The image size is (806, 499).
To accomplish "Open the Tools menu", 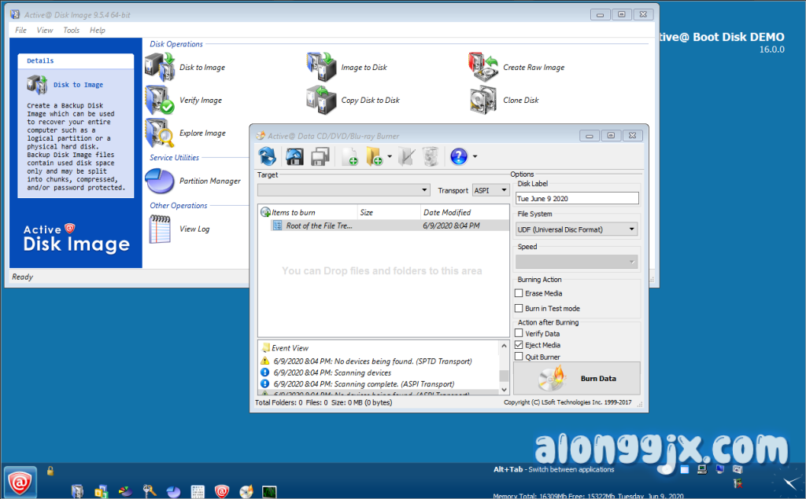I will tap(71, 30).
